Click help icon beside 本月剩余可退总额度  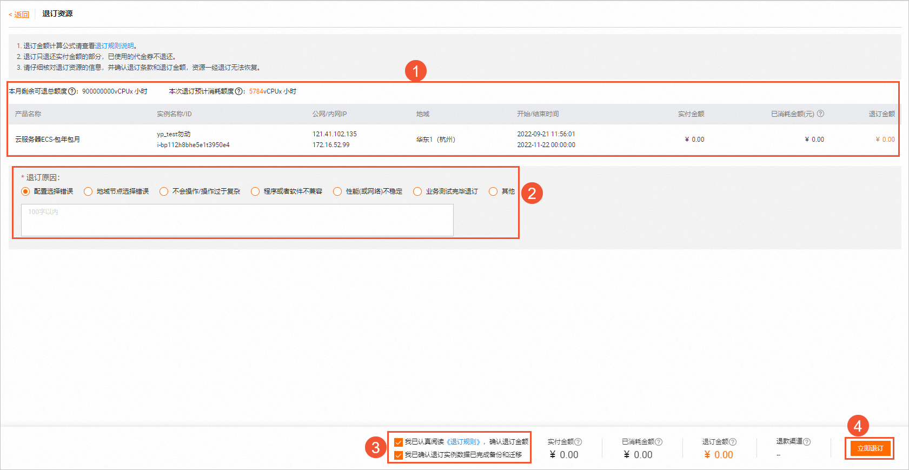72,91
